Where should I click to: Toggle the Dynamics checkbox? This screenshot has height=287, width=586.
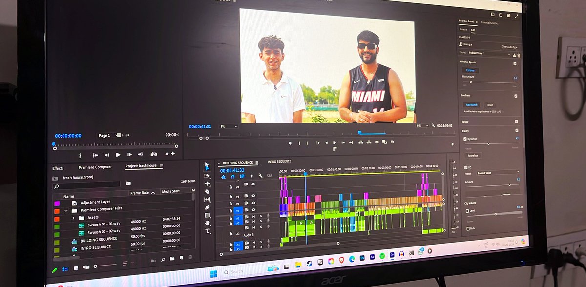465,139
